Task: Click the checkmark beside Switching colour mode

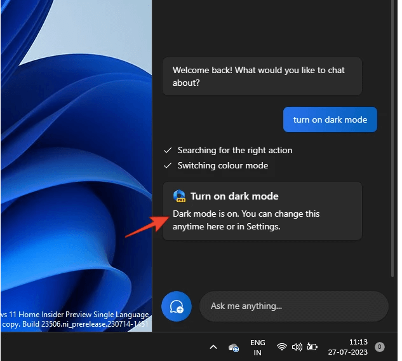Action: coord(168,166)
